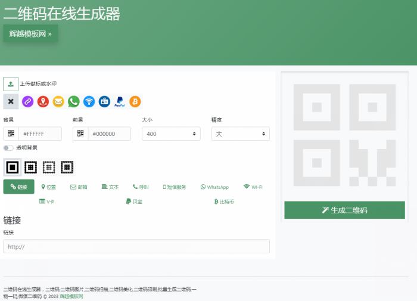Toggle the transparent background switch
Screen dimensions: 417x301
click(x=8, y=148)
